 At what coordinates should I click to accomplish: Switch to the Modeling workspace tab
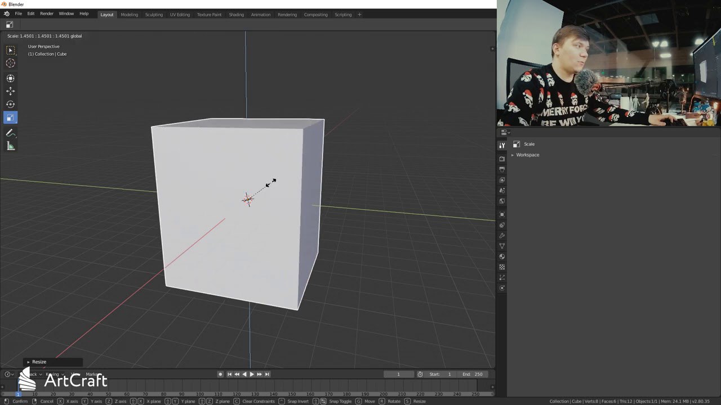click(130, 15)
